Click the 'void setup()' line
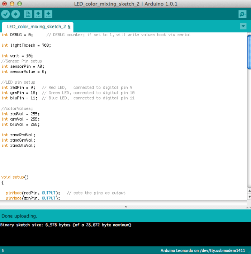The width and height of the screenshot is (251, 254). [x=15, y=177]
